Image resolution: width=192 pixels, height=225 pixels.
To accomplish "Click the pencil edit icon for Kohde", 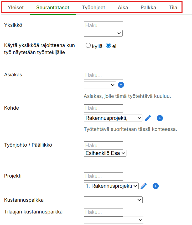I will 148,118.
